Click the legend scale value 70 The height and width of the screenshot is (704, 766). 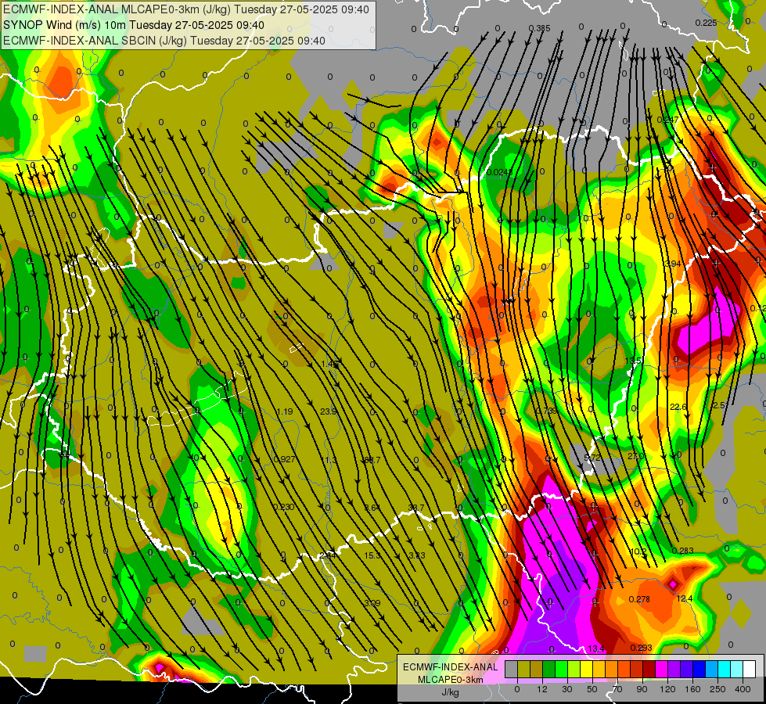click(x=617, y=689)
